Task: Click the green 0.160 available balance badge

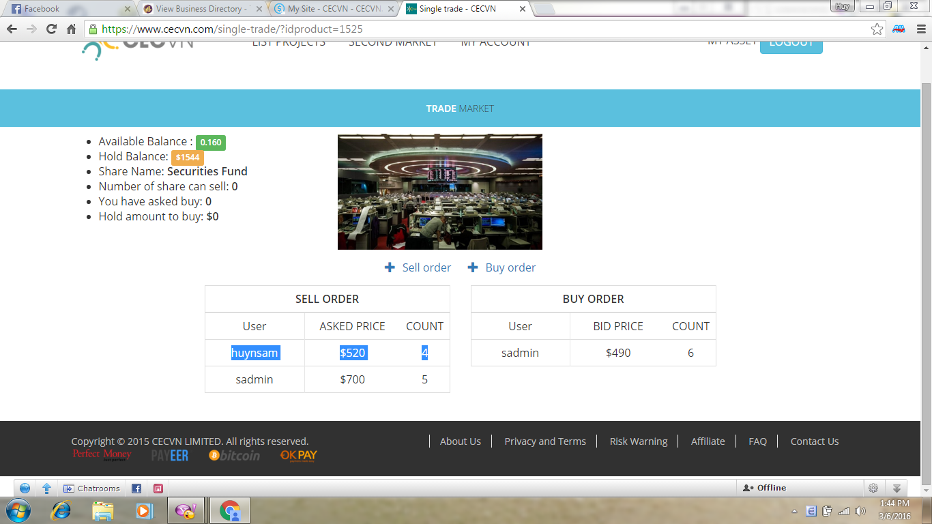Action: click(x=211, y=143)
